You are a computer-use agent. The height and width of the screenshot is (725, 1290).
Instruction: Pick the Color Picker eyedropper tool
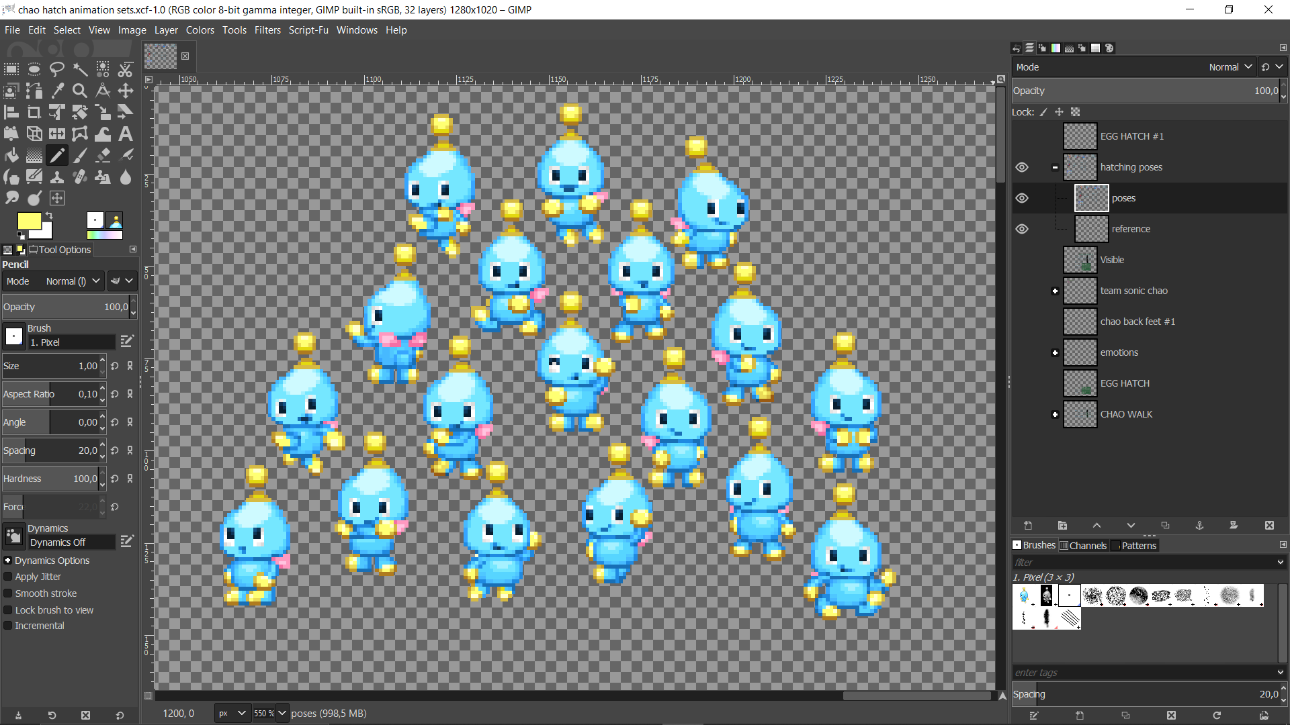pyautogui.click(x=57, y=91)
